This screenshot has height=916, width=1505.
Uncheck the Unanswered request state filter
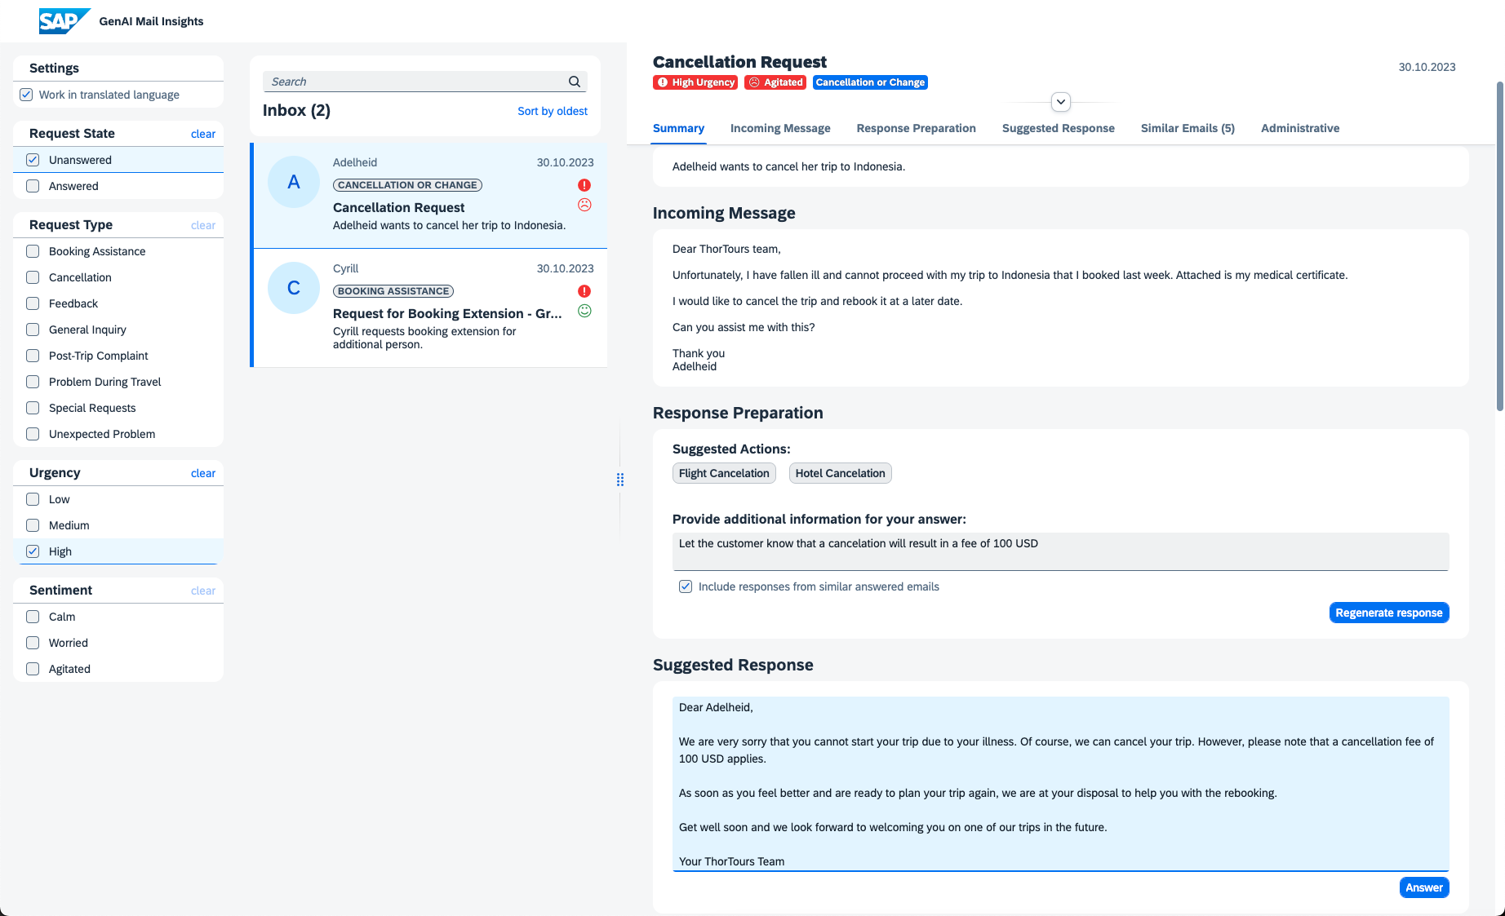[x=33, y=160]
